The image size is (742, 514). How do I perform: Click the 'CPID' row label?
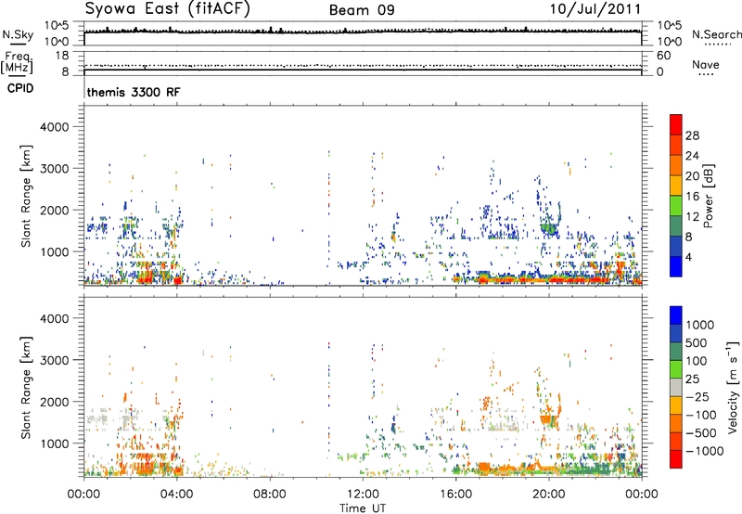(x=21, y=92)
